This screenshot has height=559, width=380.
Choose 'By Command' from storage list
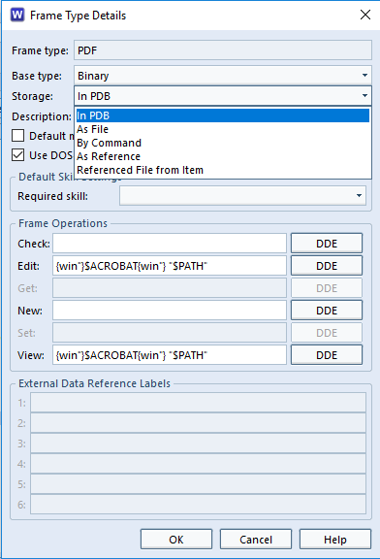pos(223,143)
